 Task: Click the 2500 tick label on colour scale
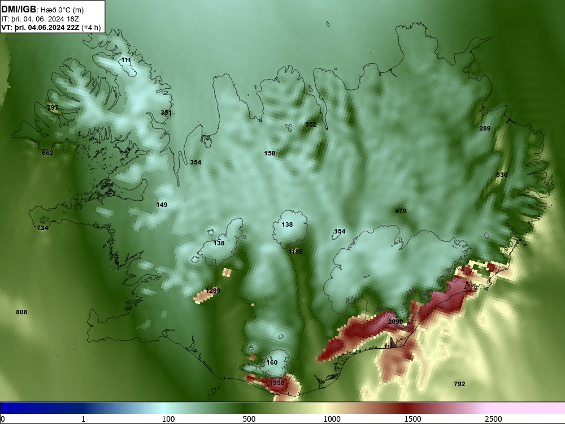point(493,419)
